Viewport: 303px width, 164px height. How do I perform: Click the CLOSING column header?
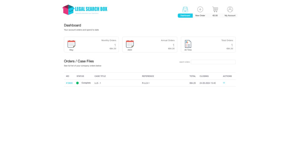coord(204,76)
